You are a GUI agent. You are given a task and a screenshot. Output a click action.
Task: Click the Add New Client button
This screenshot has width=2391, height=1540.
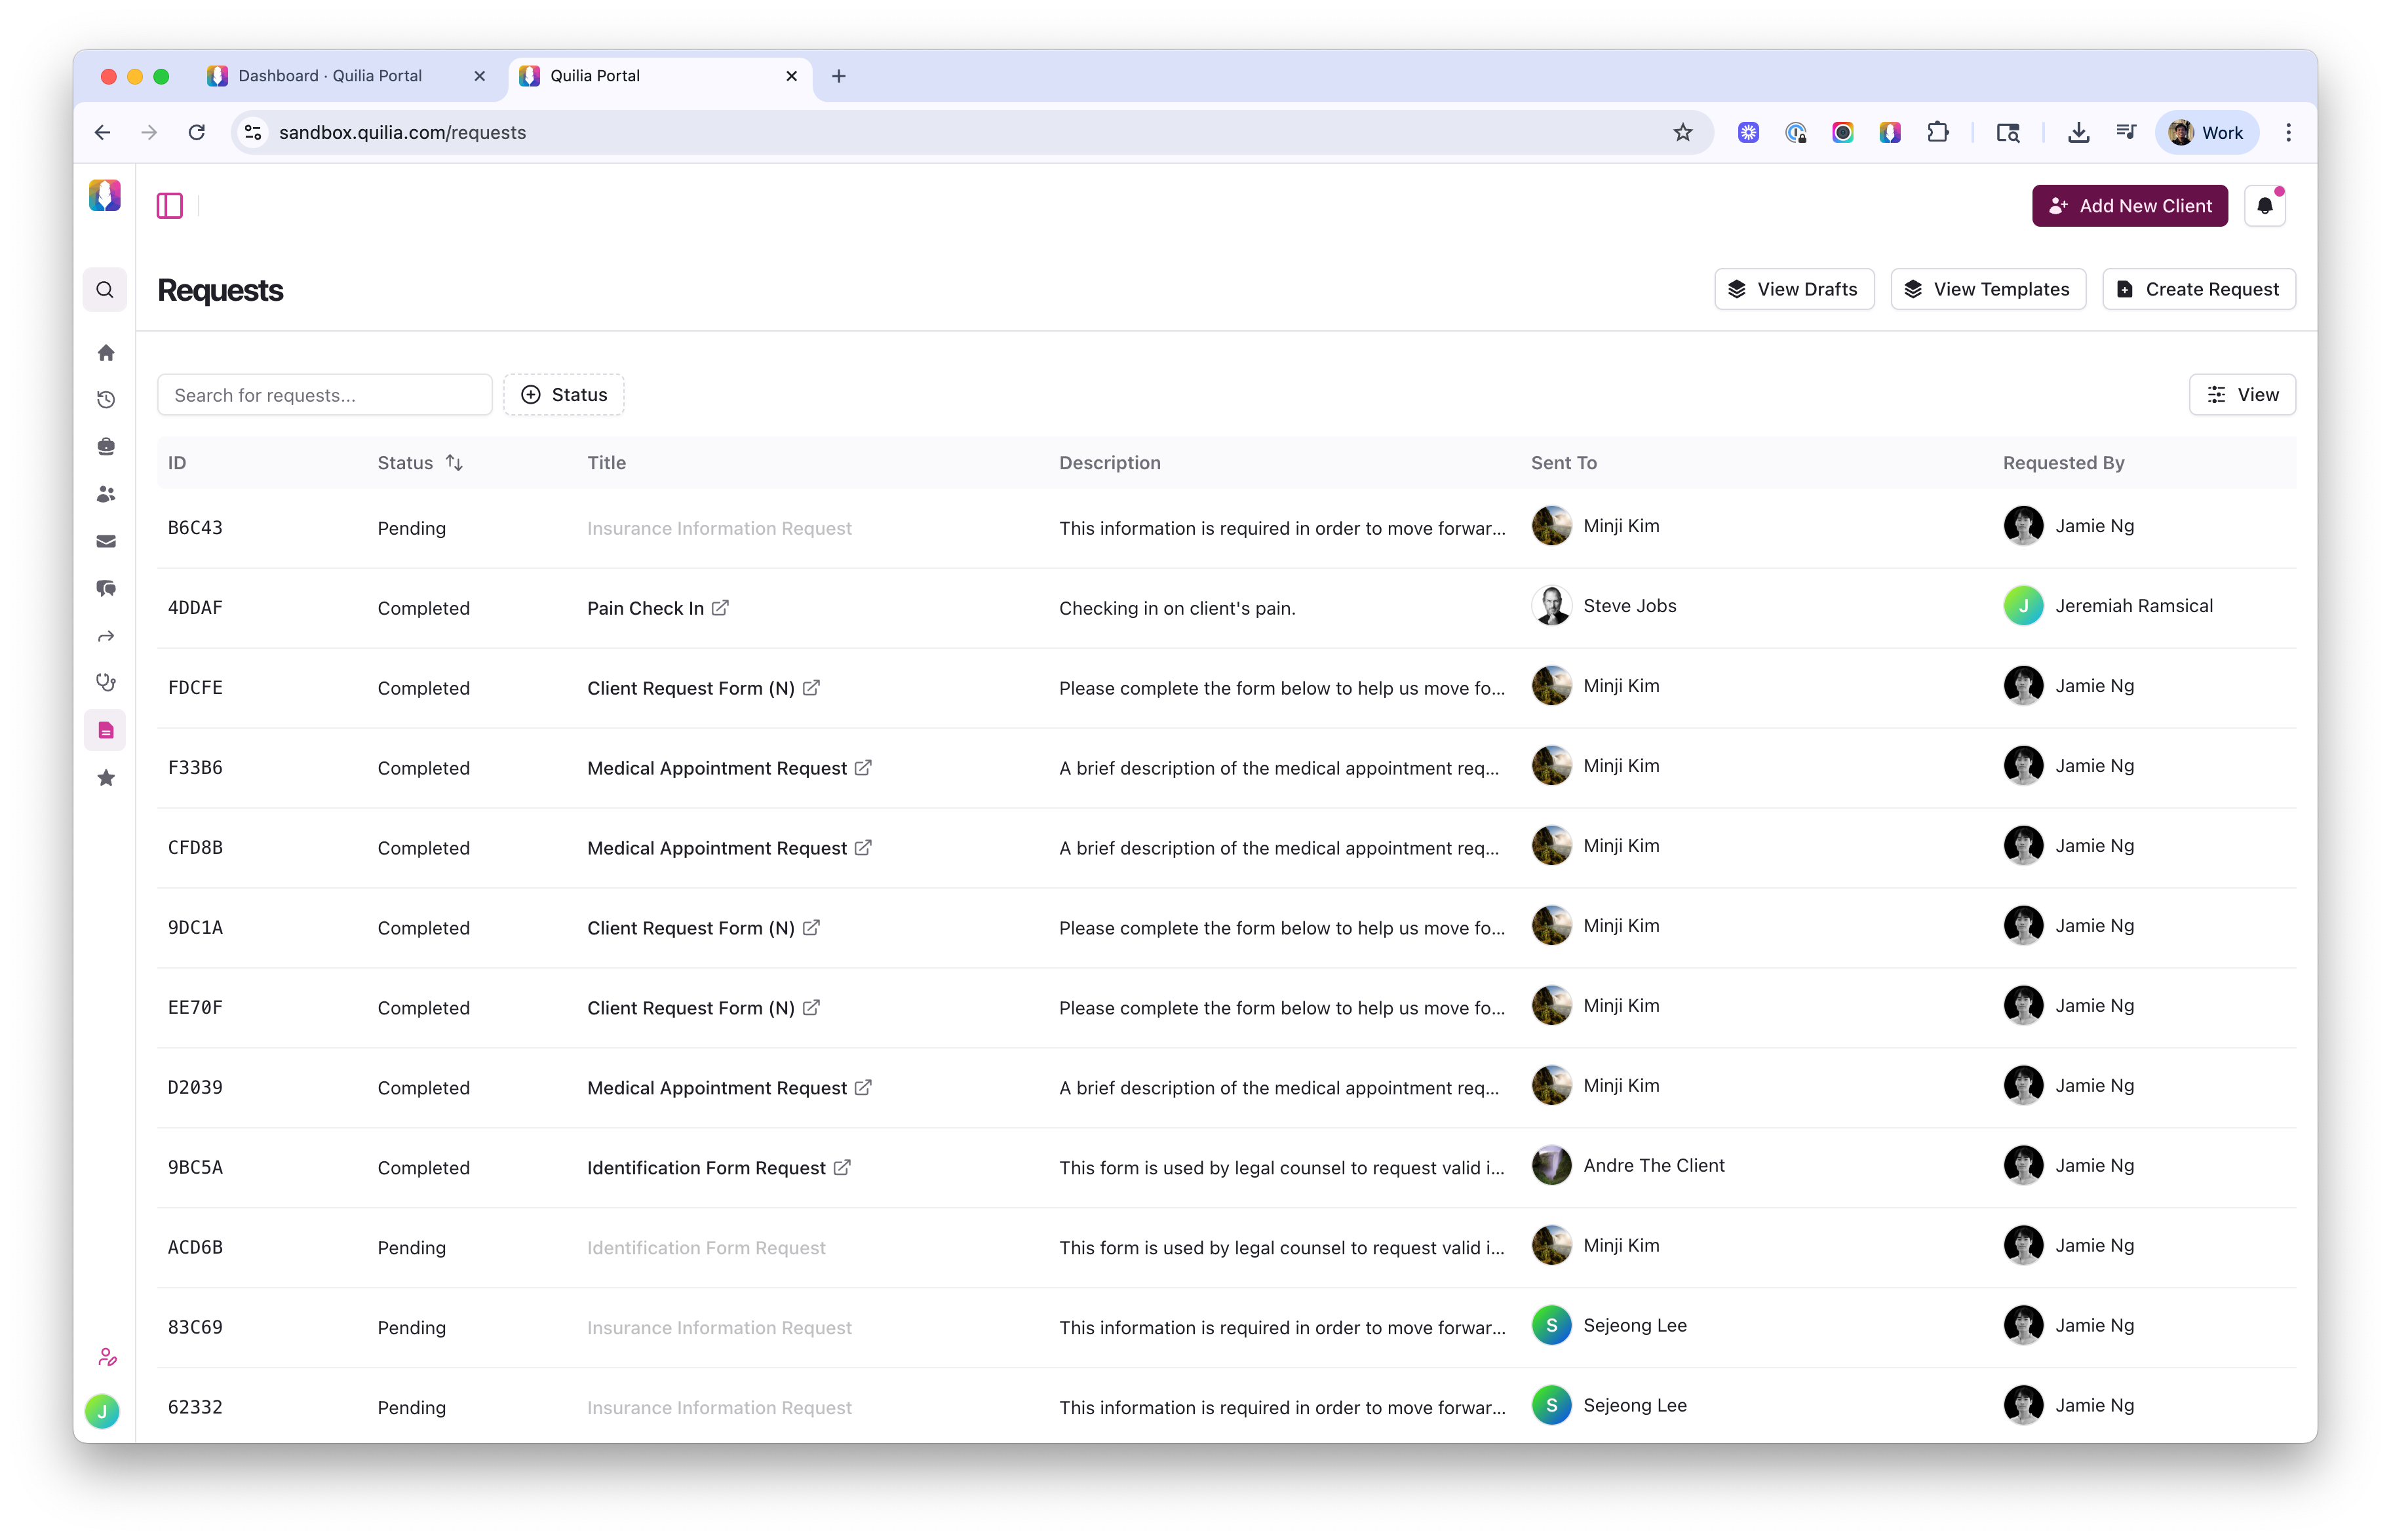[2129, 205]
